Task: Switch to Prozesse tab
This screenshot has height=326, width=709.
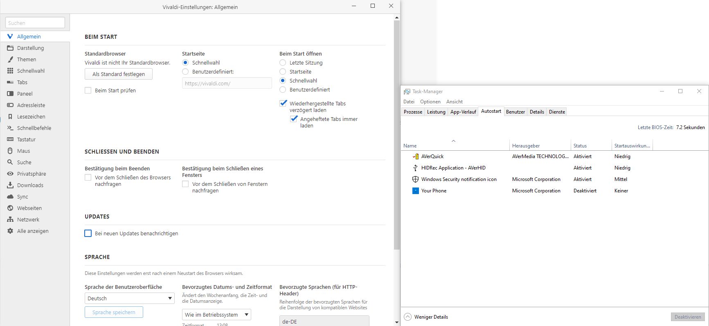Action: [413, 112]
